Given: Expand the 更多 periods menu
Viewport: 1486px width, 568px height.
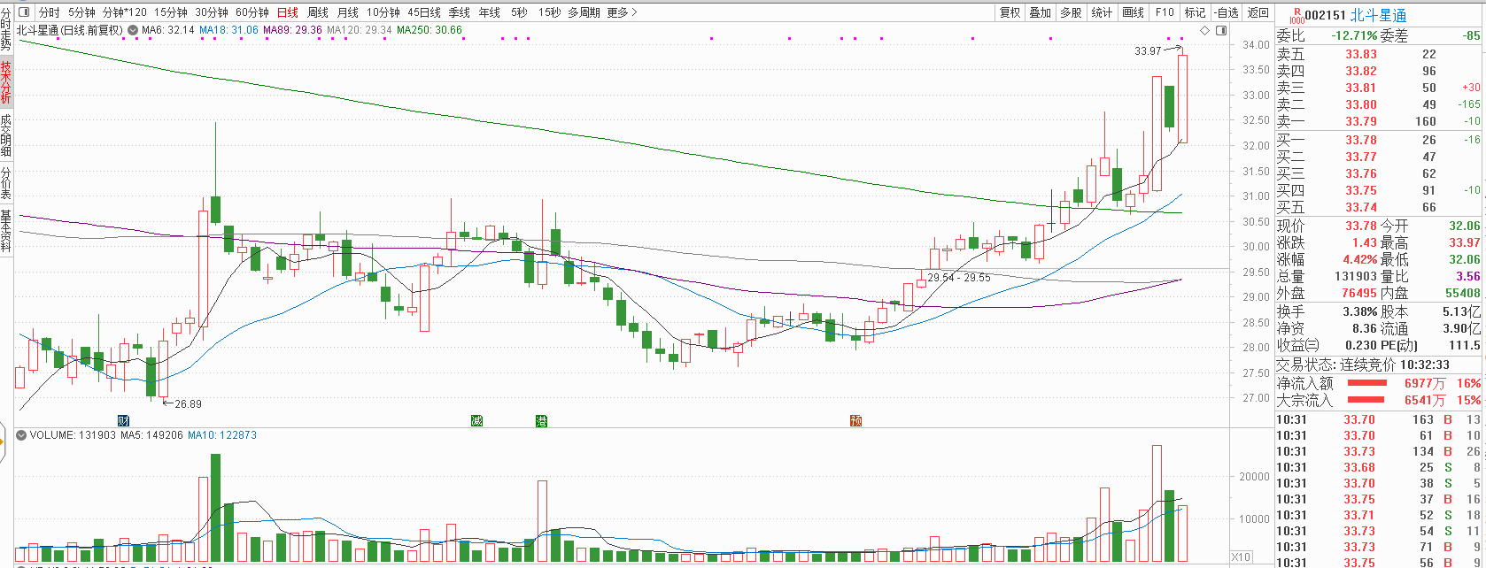Looking at the screenshot, I should (621, 13).
